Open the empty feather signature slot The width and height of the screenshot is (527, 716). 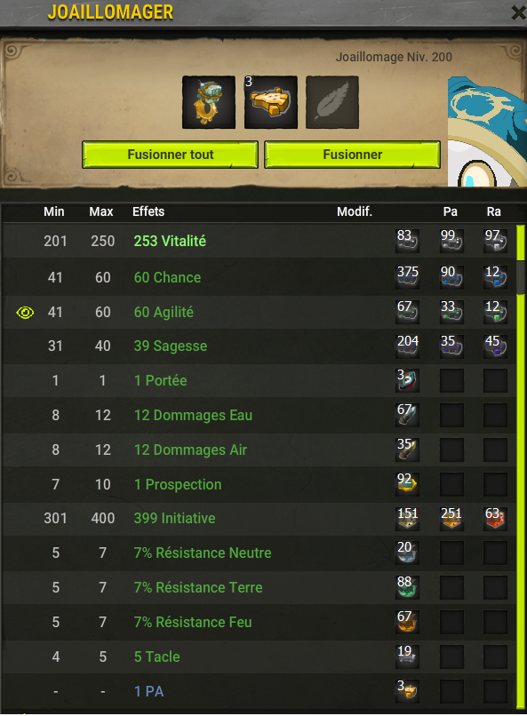332,102
